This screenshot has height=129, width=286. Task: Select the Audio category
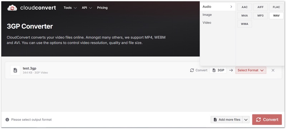point(218,7)
